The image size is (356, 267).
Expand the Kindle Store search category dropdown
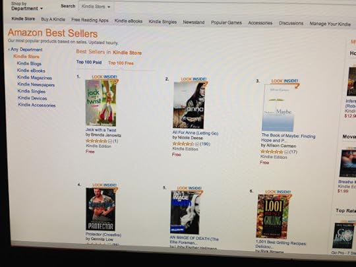coord(96,7)
